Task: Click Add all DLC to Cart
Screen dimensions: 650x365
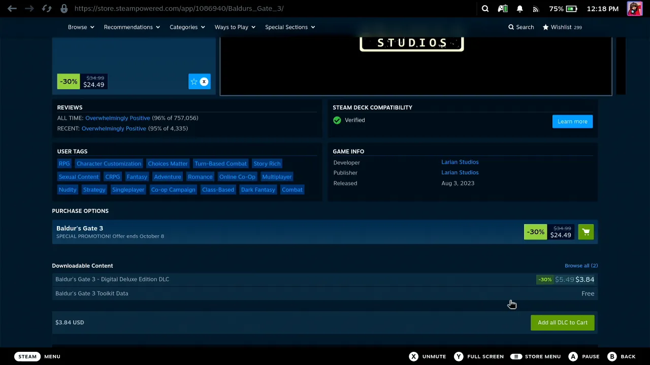Action: pos(563,322)
